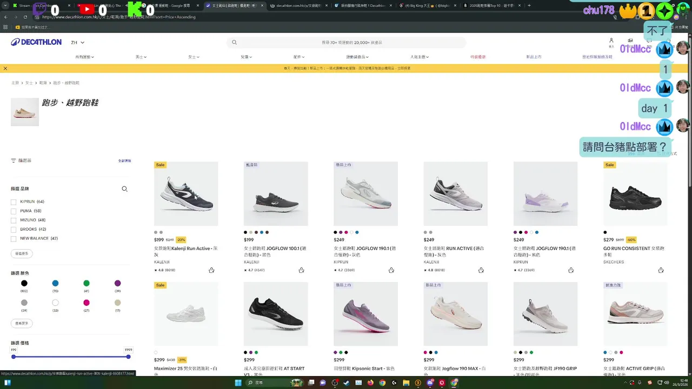Check the NEW BALANCE brand filter
The height and width of the screenshot is (389, 692).
point(14,239)
